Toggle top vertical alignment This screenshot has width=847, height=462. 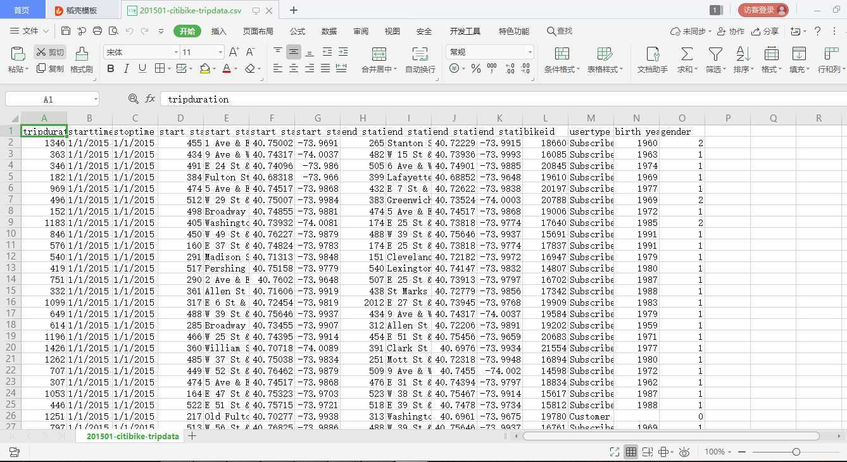[278, 52]
